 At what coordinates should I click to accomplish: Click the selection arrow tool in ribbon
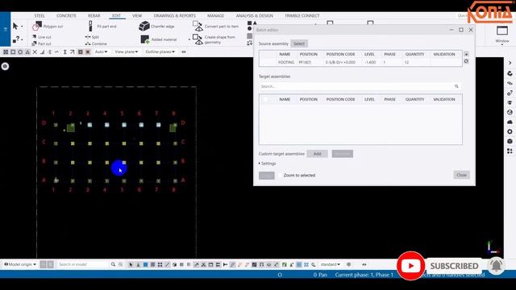point(15,26)
